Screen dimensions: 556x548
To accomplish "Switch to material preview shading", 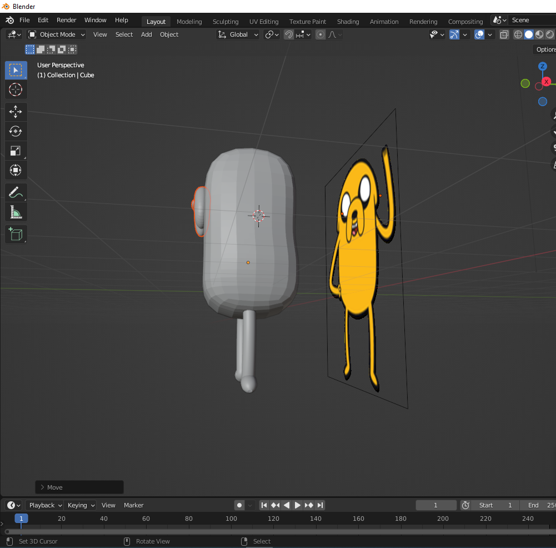I will [x=539, y=34].
